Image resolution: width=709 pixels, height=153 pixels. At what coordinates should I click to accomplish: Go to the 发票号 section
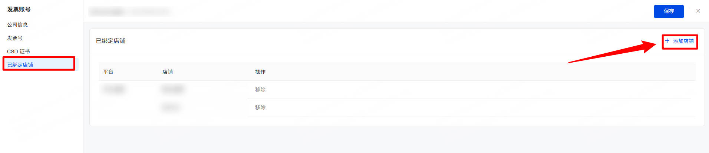click(15, 38)
